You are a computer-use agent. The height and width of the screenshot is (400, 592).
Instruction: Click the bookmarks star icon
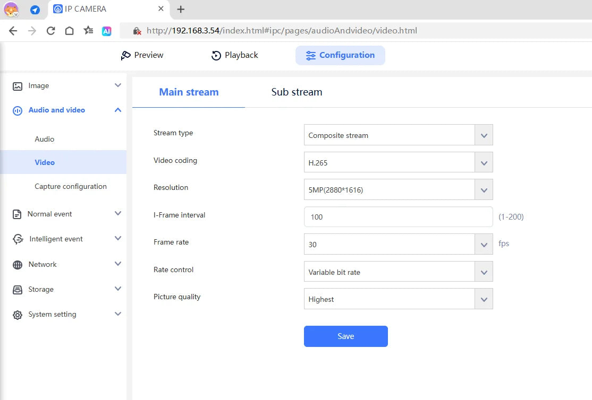coord(88,31)
